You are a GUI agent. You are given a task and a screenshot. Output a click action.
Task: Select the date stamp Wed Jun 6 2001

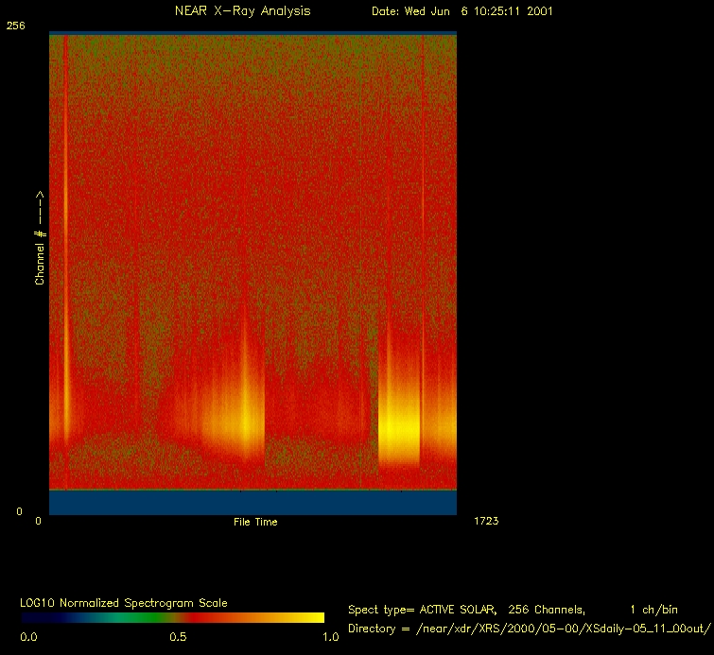coord(461,11)
